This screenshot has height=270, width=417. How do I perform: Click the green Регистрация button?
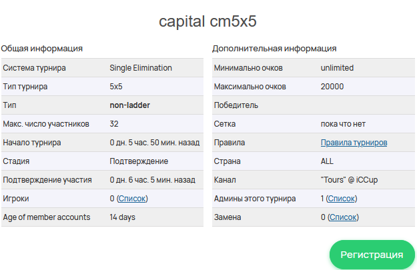click(372, 255)
